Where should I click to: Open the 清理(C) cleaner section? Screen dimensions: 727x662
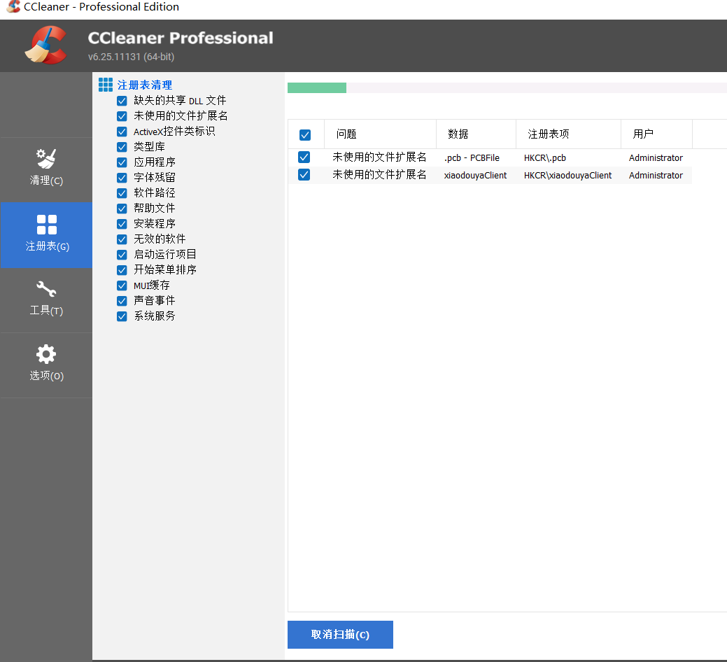pos(46,169)
